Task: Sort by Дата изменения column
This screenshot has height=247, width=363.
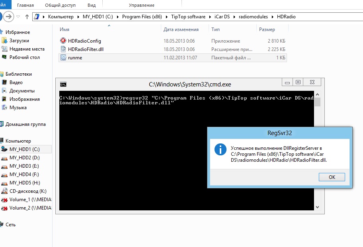Action: [x=181, y=29]
